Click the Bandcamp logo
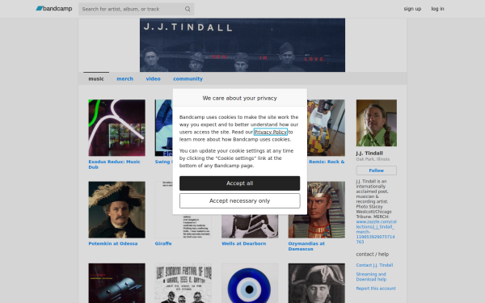485x303 pixels. tap(54, 9)
